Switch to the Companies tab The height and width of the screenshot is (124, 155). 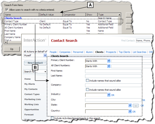tap(65, 52)
